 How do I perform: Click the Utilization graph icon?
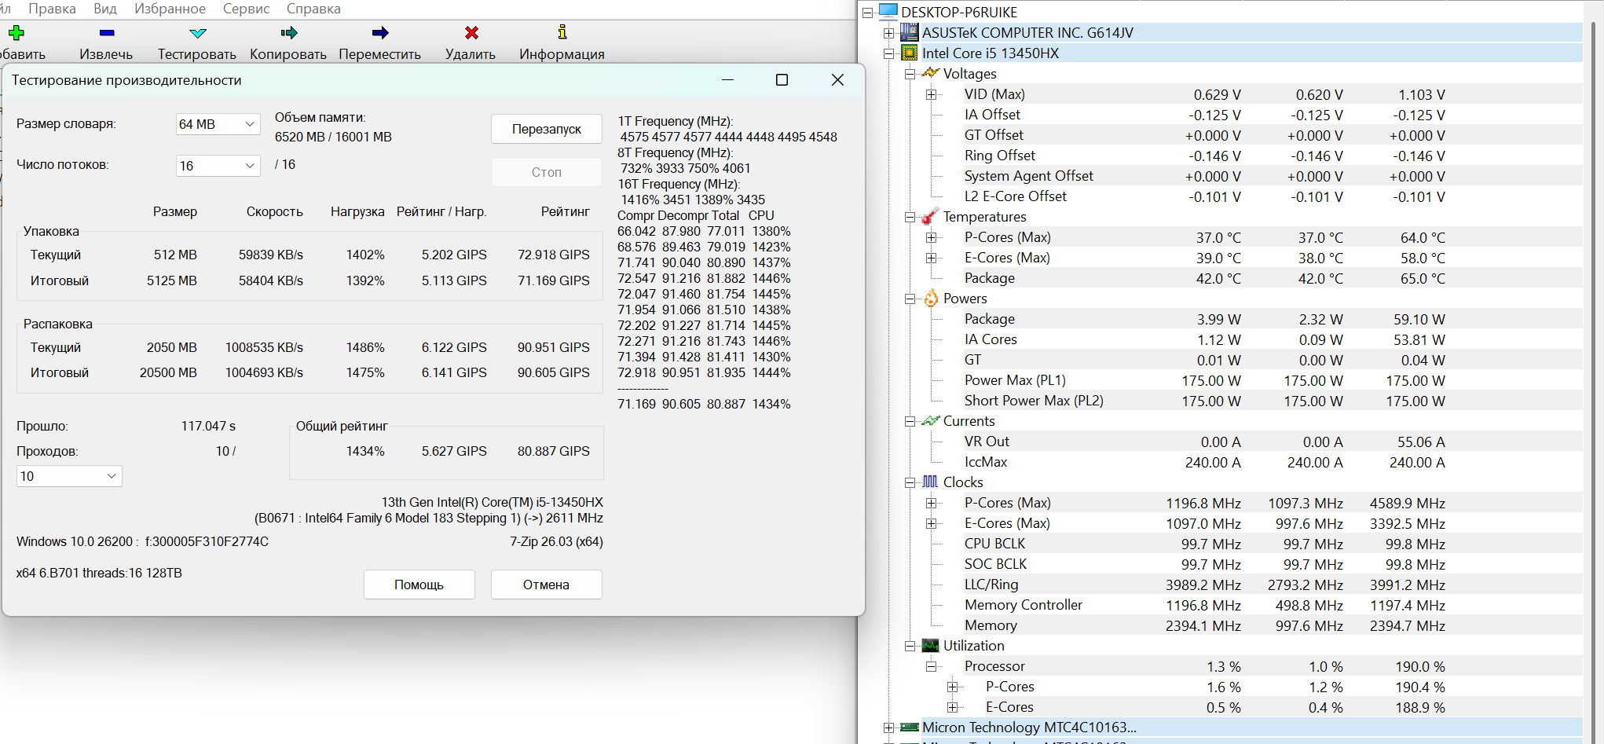(x=930, y=645)
